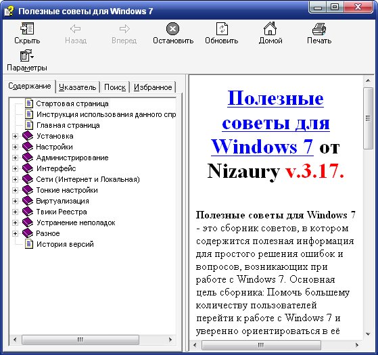Follow the Полезные советы для Windows 7 heading link
The height and width of the screenshot is (355, 378).
pos(275,122)
